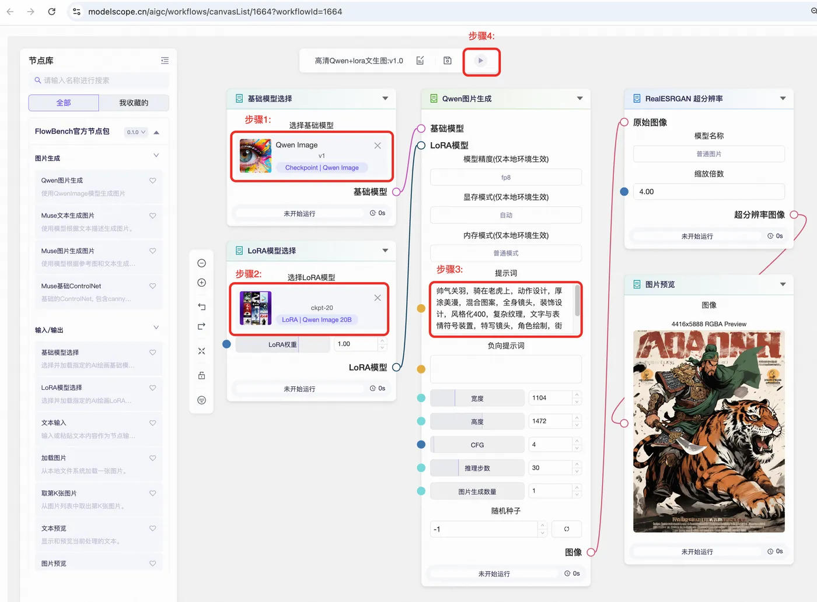Collapse the 图片预览 node card

coord(783,284)
